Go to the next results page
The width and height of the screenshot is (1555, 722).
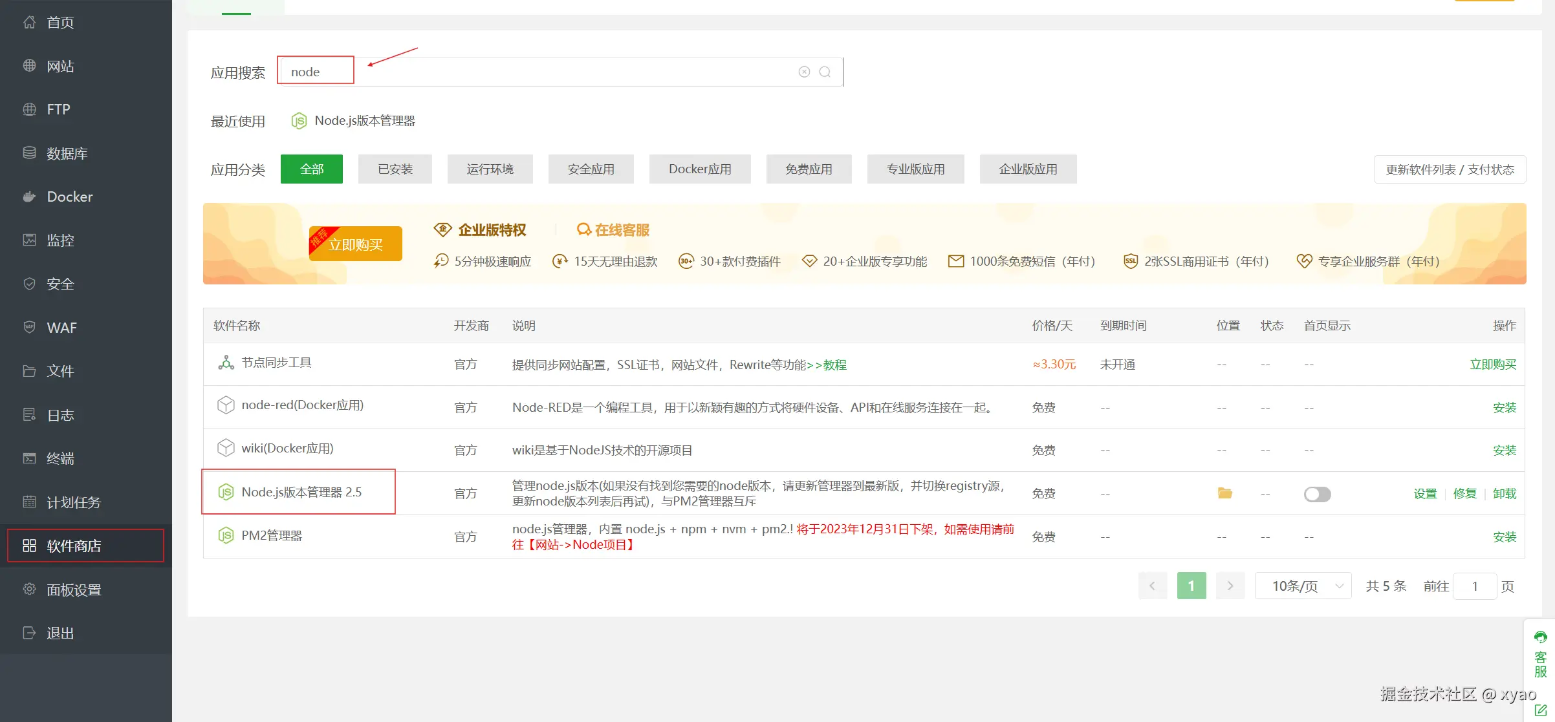point(1230,586)
